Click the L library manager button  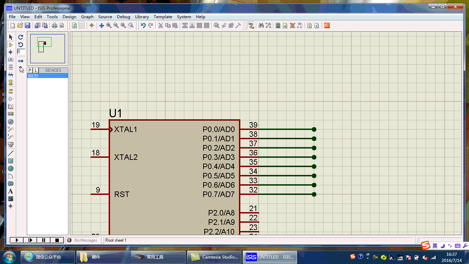point(36,70)
